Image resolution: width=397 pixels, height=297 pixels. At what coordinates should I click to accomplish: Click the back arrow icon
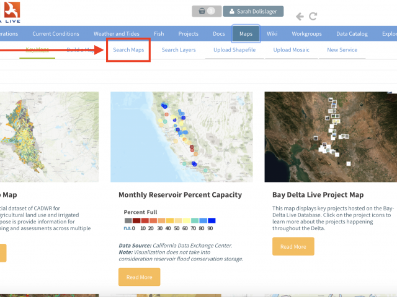[x=300, y=16]
